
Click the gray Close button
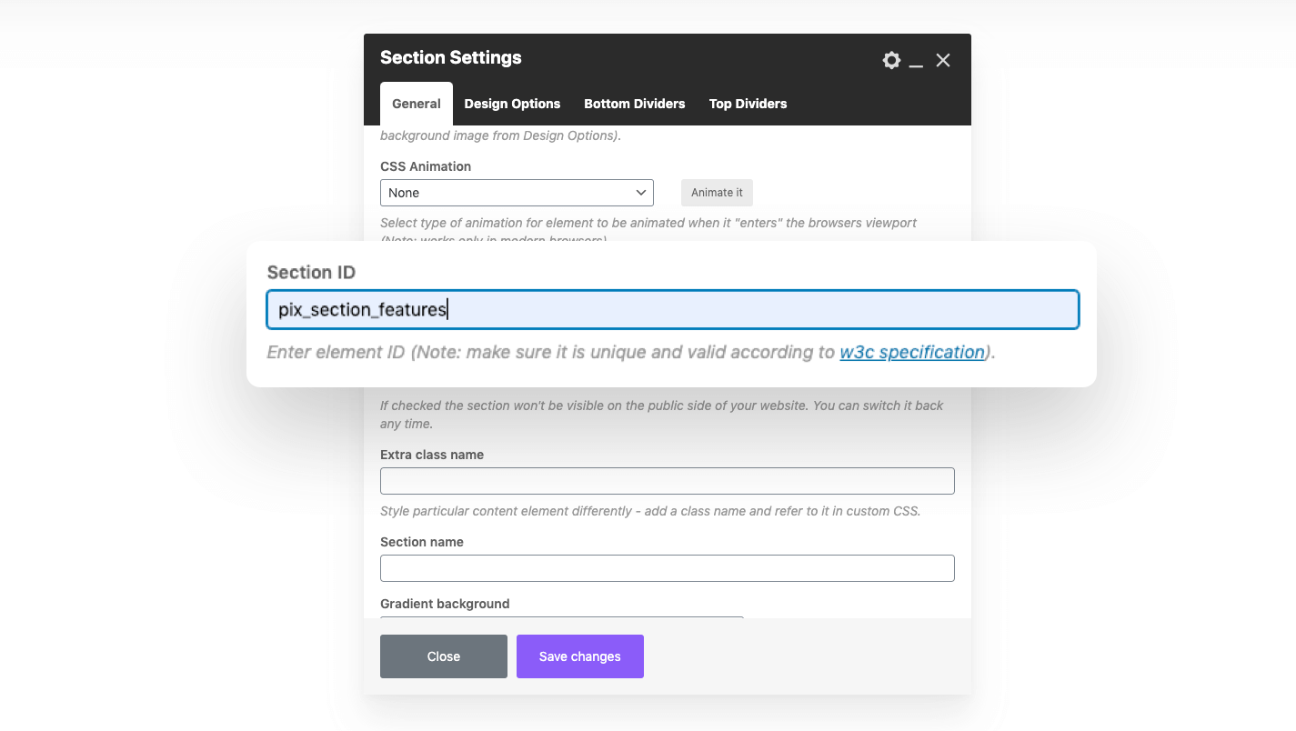click(444, 656)
